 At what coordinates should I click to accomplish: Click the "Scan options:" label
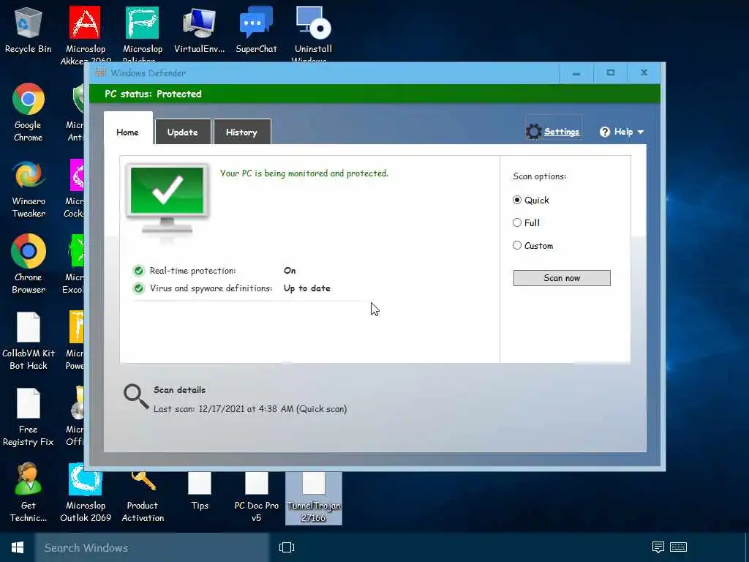(x=539, y=176)
